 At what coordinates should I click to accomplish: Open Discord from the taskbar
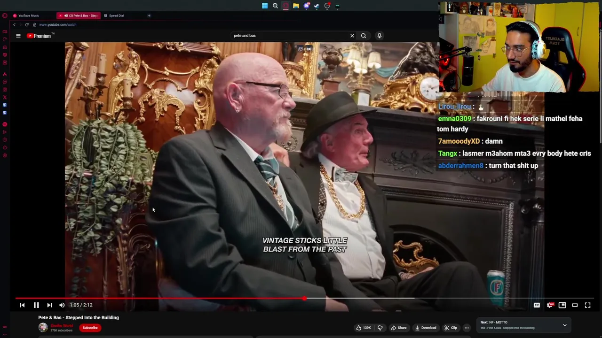(x=306, y=6)
